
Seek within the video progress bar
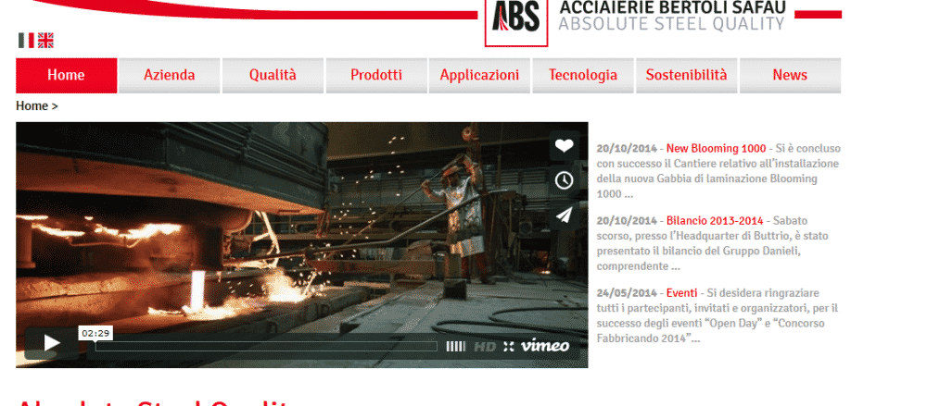(266, 347)
